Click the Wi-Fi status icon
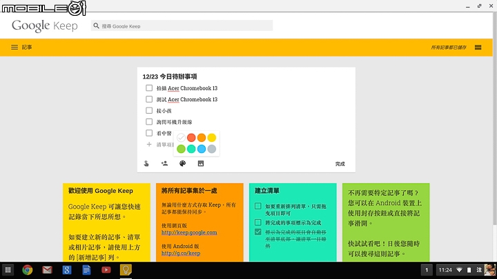 [x=459, y=270]
